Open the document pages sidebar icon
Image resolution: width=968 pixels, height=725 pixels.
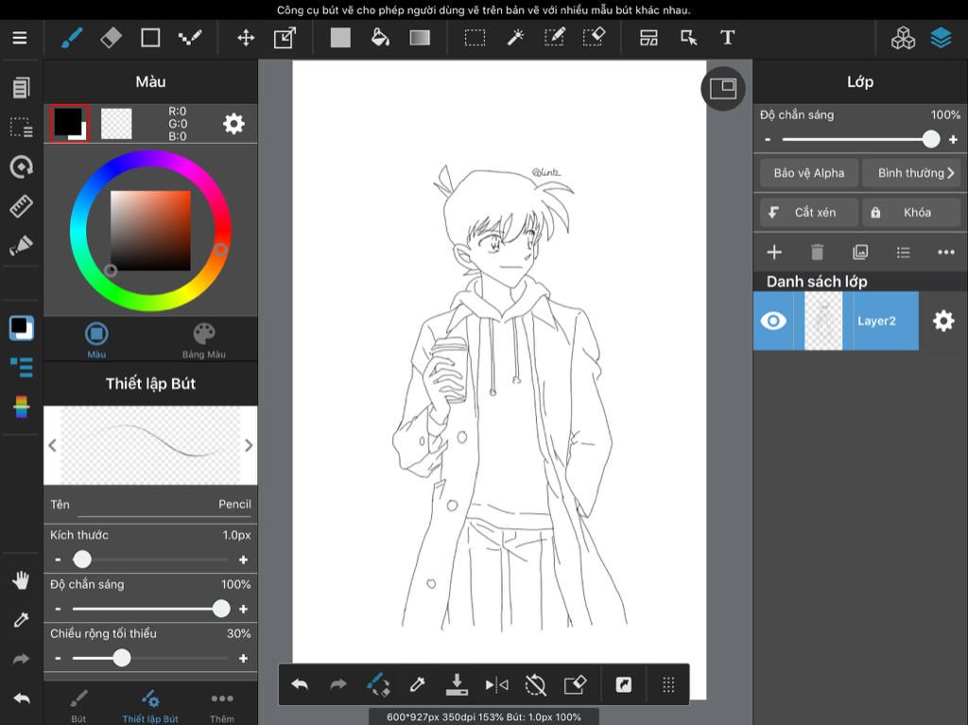(21, 88)
